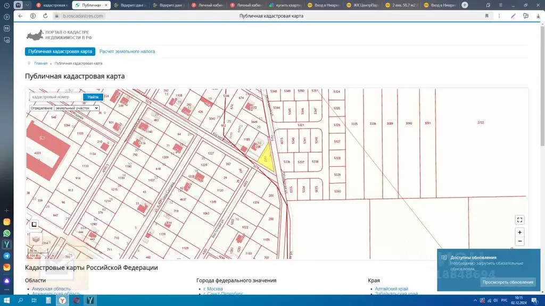
Task: Open the Opera icon in the taskbar
Action: [77, 301]
